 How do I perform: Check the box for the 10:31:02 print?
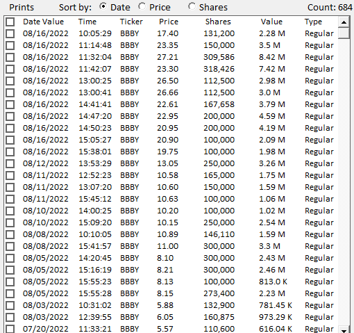tap(10, 305)
